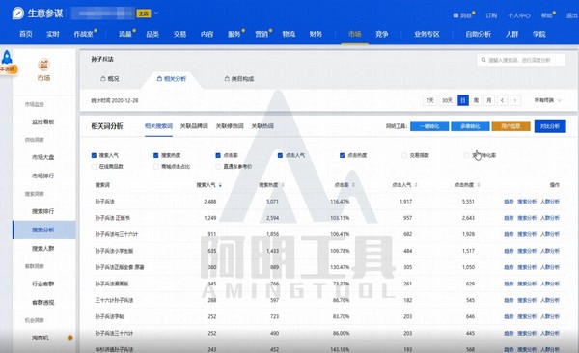The width and height of the screenshot is (579, 353).
Task: Click the rocket icon on the left edge
Action: (7, 58)
